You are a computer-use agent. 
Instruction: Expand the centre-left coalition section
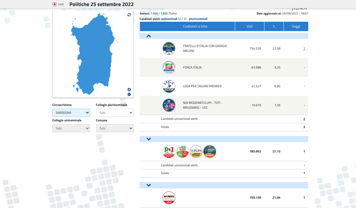tap(149, 139)
